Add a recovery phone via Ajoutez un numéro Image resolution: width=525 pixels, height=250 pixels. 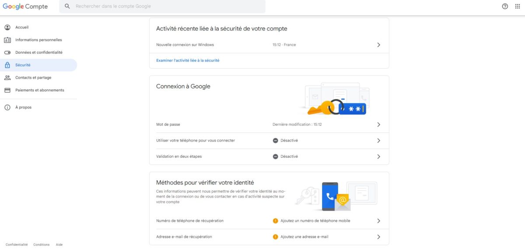315,221
